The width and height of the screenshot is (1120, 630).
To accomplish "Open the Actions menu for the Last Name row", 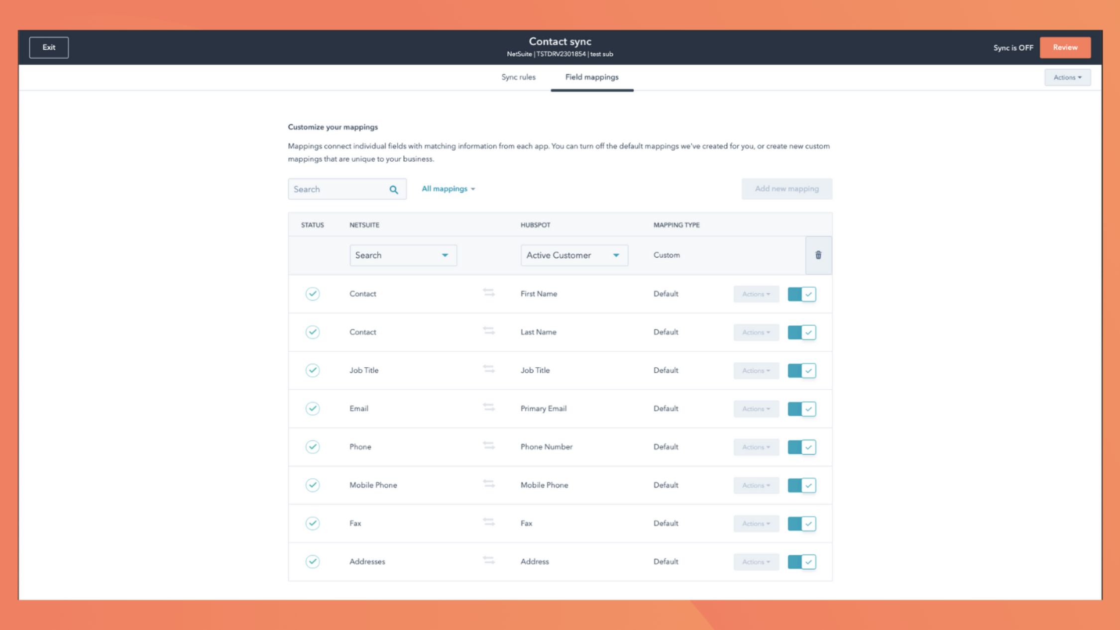I will coord(756,332).
